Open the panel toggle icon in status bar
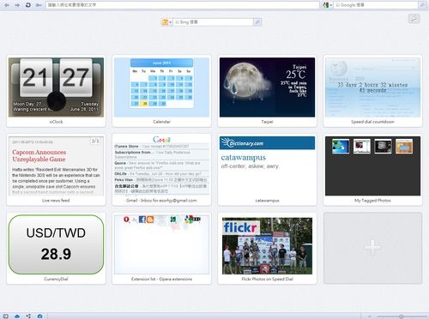Image resolution: width=429 pixels, height=319 pixels. (6, 316)
